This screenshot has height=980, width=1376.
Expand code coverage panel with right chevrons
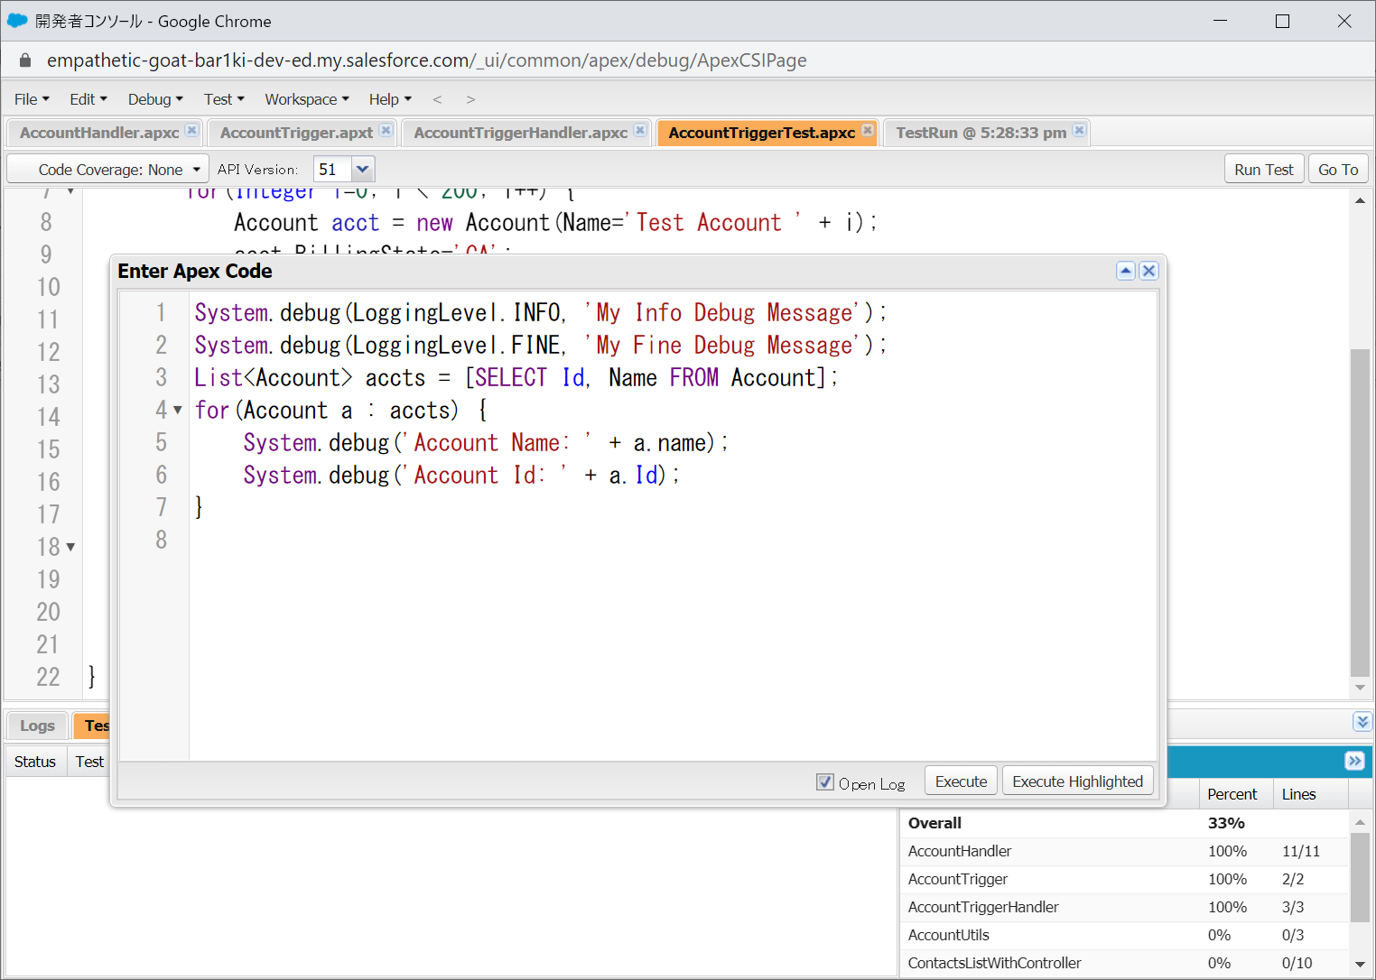point(1354,761)
